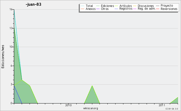Click the Proyecto legend label
The width and height of the screenshot is (181, 111).
pos(167,6)
